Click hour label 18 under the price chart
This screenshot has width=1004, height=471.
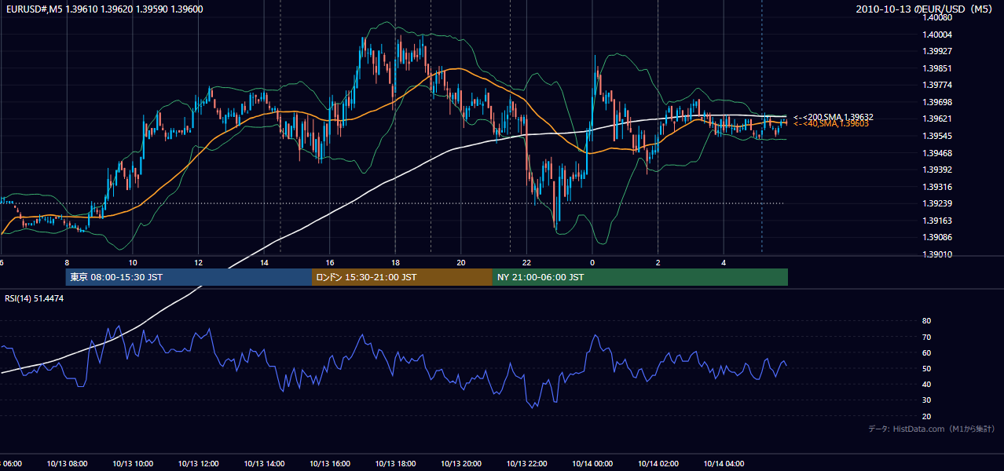pos(395,262)
